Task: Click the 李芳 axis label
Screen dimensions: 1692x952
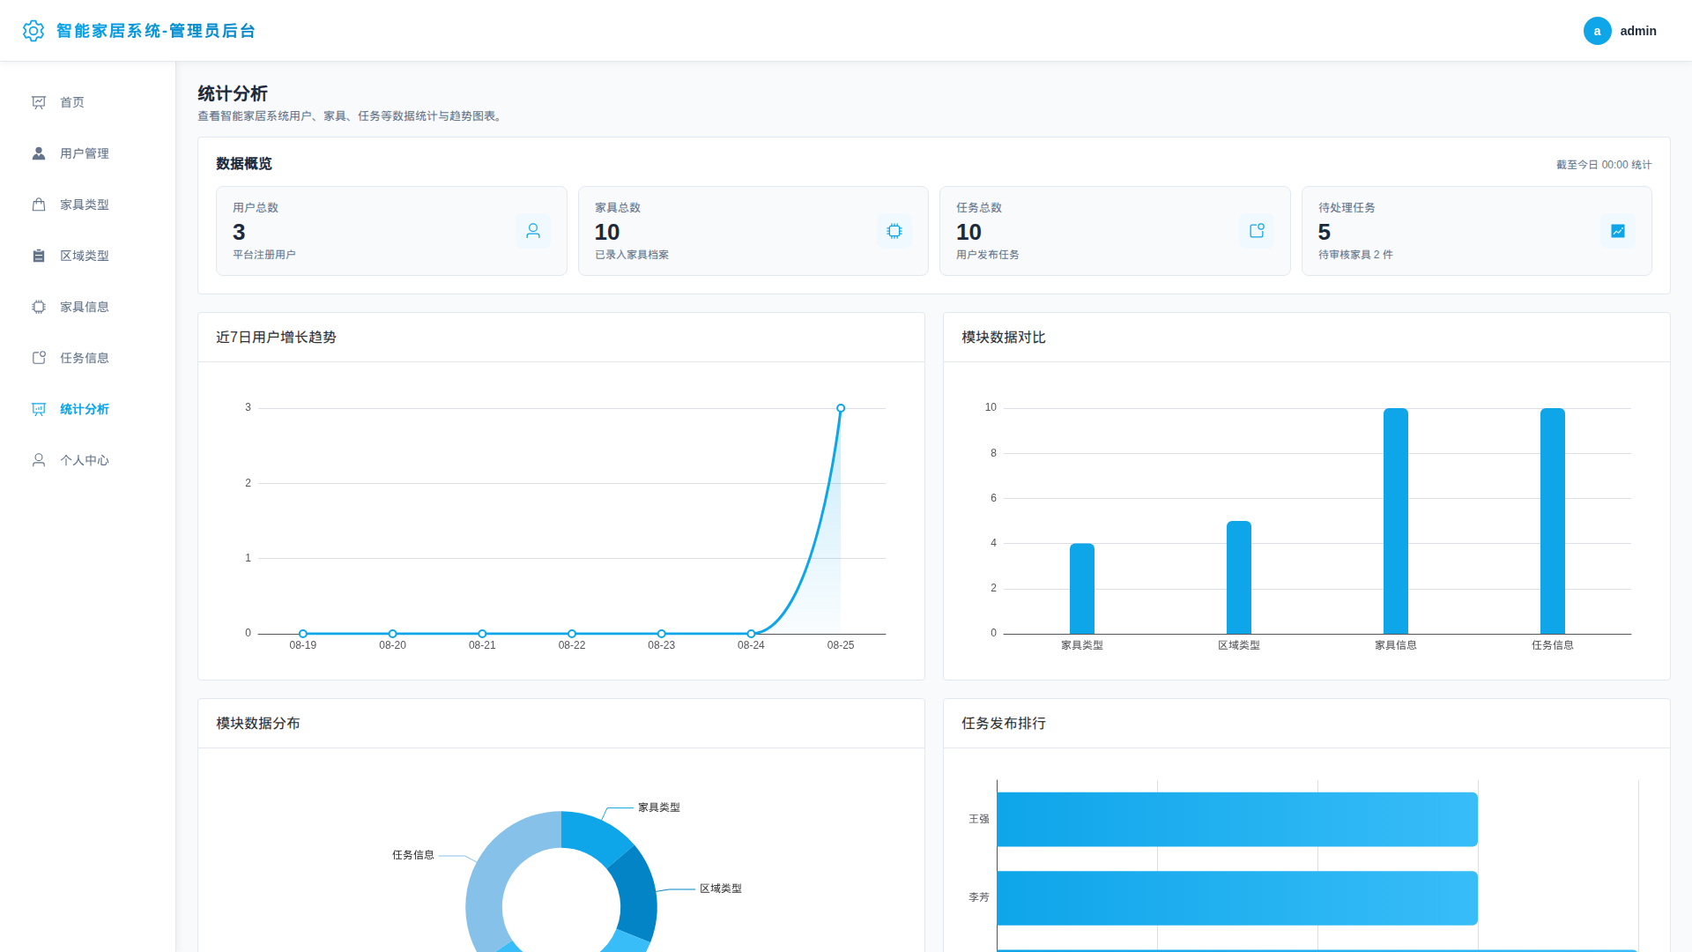Action: [x=979, y=897]
